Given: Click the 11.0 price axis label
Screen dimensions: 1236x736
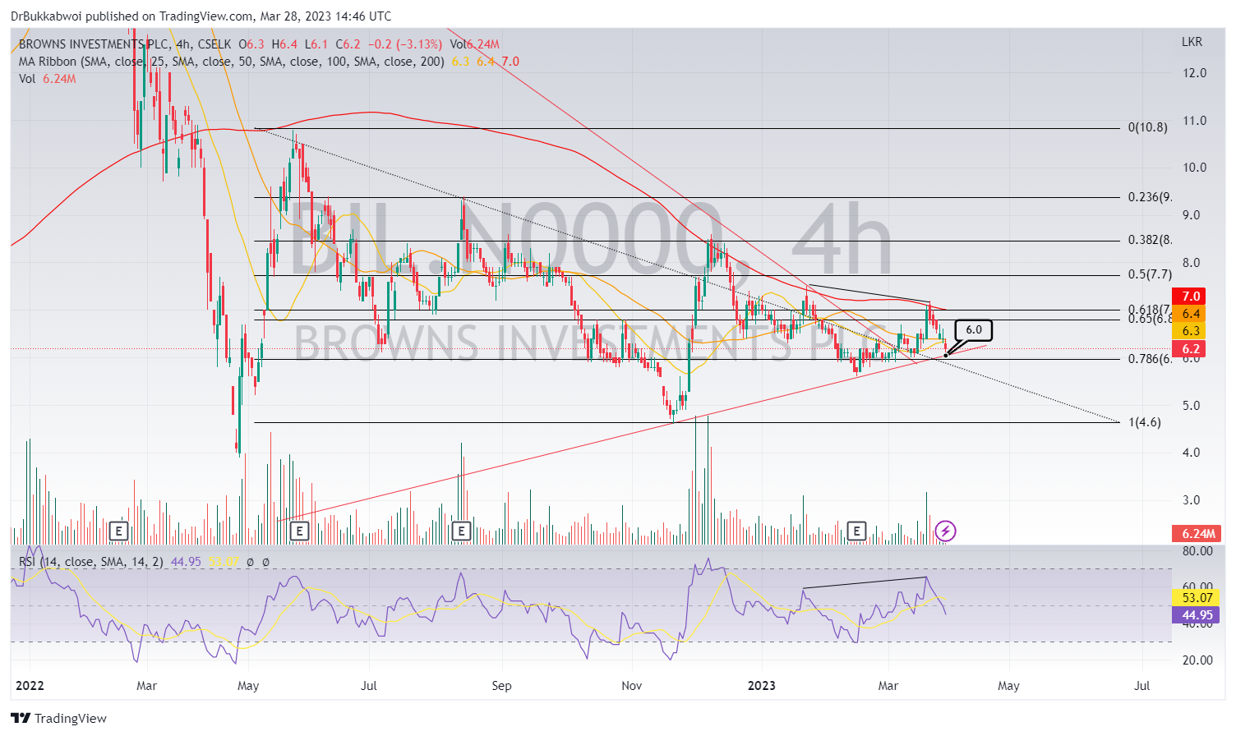Looking at the screenshot, I should coord(1194,121).
